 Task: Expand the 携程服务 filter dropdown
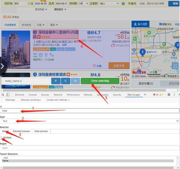pos(60,9)
